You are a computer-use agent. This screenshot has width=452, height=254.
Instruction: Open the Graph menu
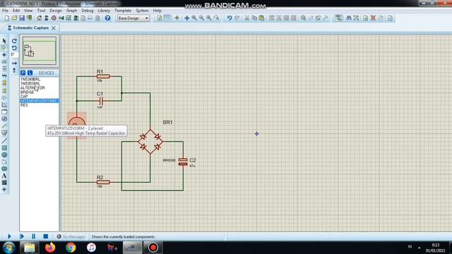pos(72,11)
